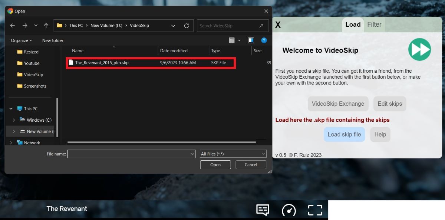
Task: Open the Organize menu
Action: pyautogui.click(x=22, y=40)
